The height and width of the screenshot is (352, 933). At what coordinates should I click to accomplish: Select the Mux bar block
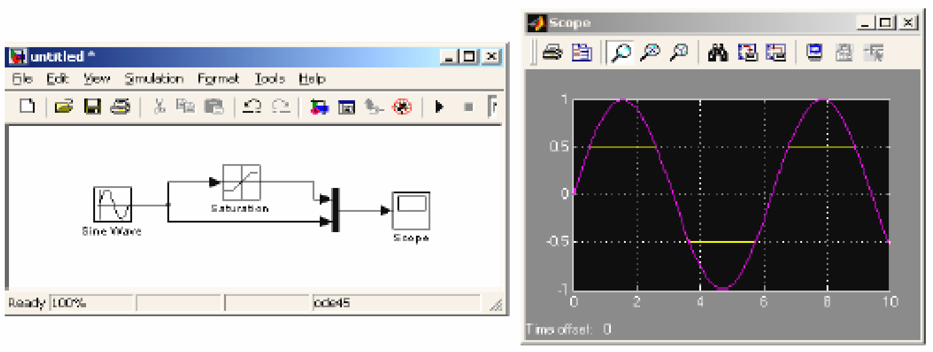tap(335, 210)
